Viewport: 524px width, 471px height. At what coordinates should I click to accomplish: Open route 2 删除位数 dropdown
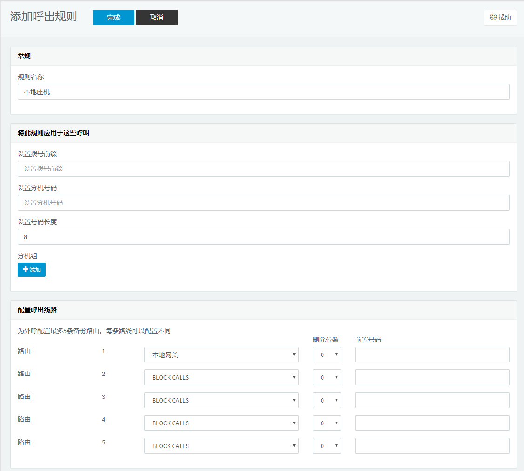[327, 377]
